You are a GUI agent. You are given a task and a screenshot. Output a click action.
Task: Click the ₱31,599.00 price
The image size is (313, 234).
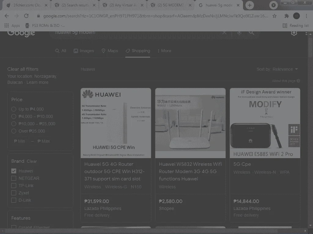(97, 201)
